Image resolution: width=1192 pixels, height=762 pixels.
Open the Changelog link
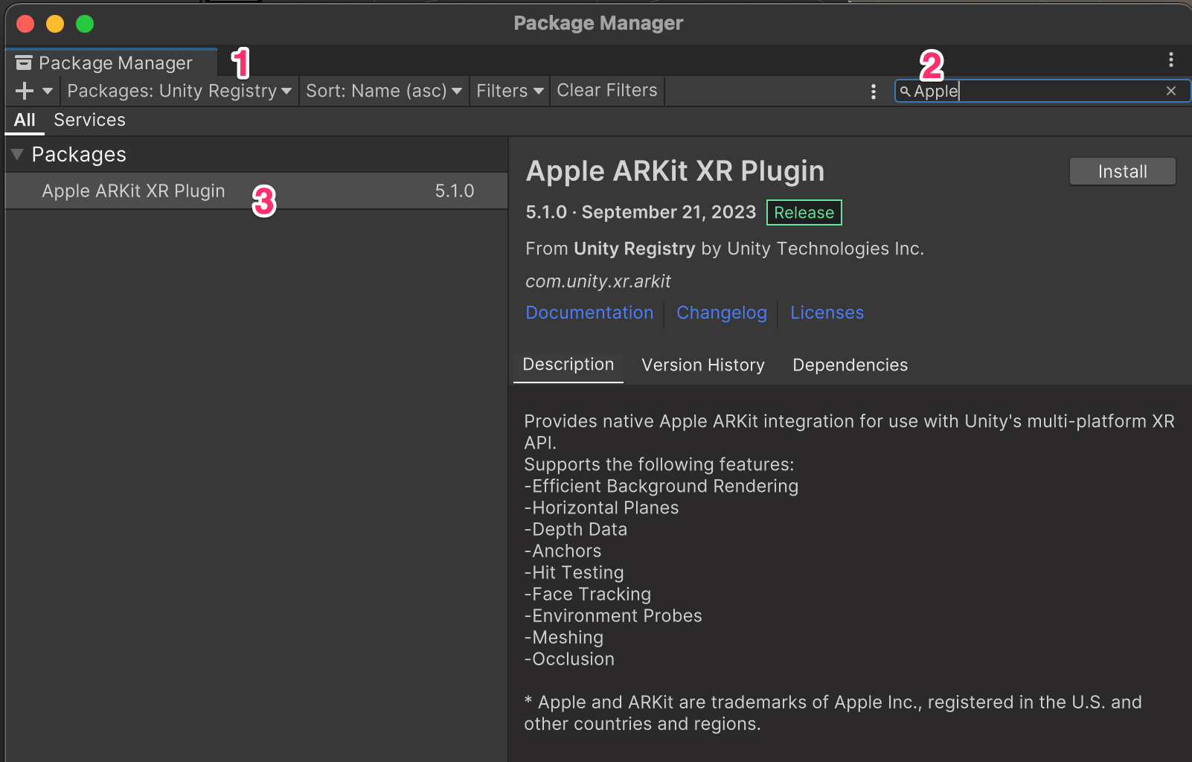[x=721, y=313]
